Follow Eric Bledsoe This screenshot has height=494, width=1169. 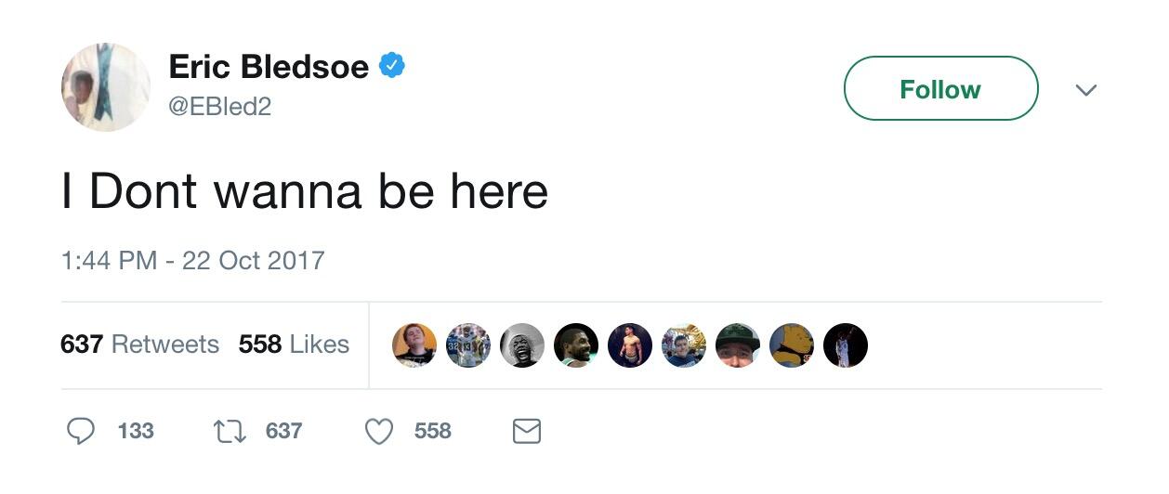point(940,89)
